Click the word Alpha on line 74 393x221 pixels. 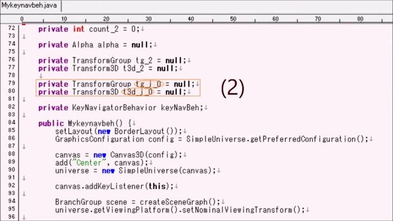83,45
